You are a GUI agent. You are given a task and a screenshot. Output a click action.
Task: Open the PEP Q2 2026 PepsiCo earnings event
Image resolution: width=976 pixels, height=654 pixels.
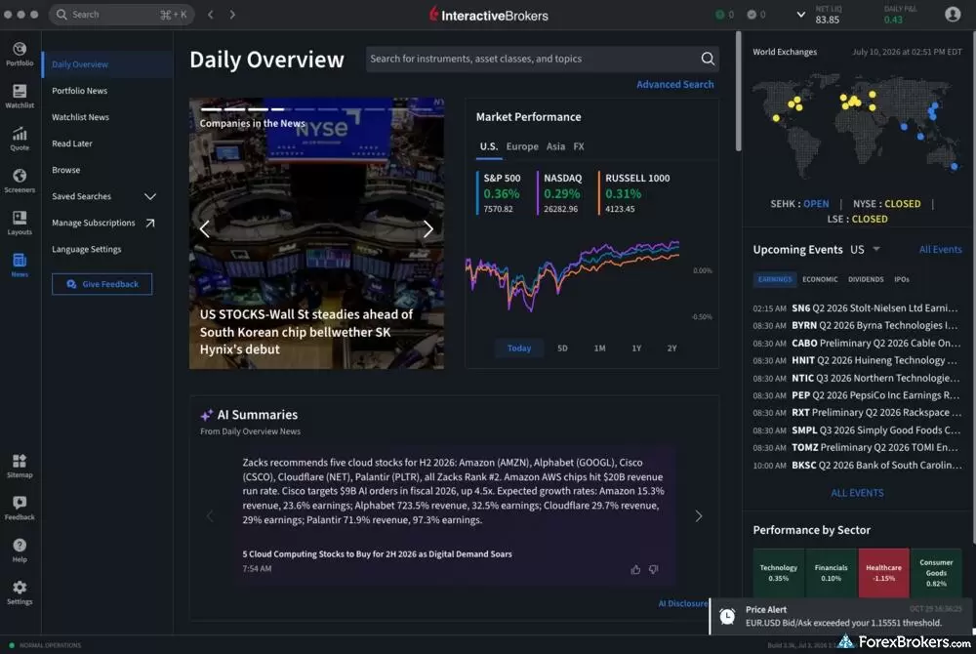click(x=857, y=395)
